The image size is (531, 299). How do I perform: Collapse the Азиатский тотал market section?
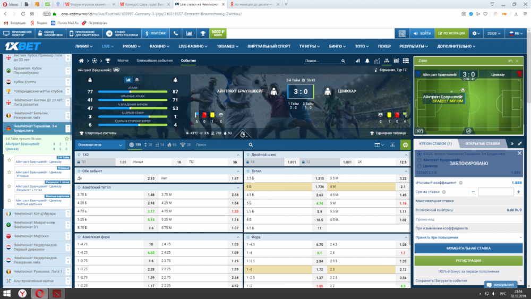coord(239,187)
